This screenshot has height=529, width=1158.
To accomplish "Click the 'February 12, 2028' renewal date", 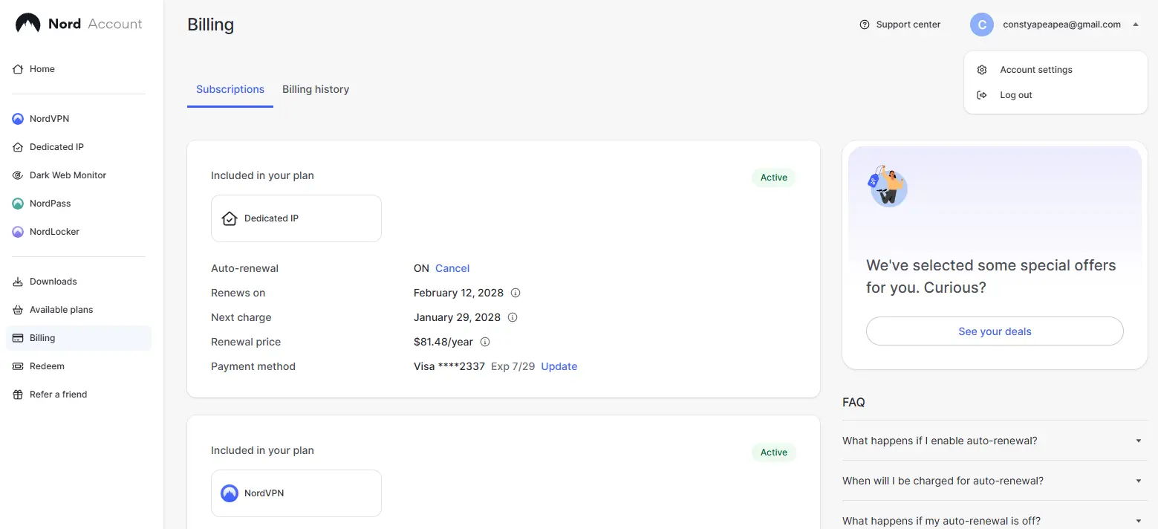I will 458,293.
